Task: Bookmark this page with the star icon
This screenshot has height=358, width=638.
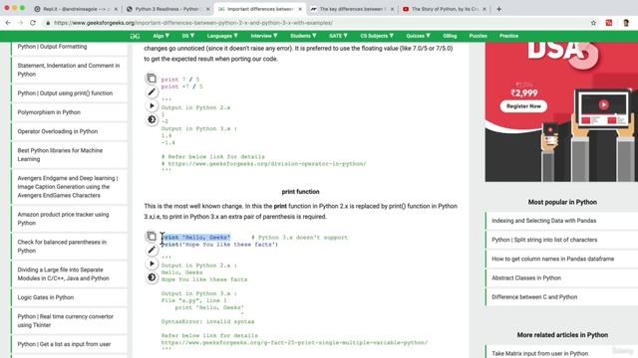Action: tap(593, 23)
